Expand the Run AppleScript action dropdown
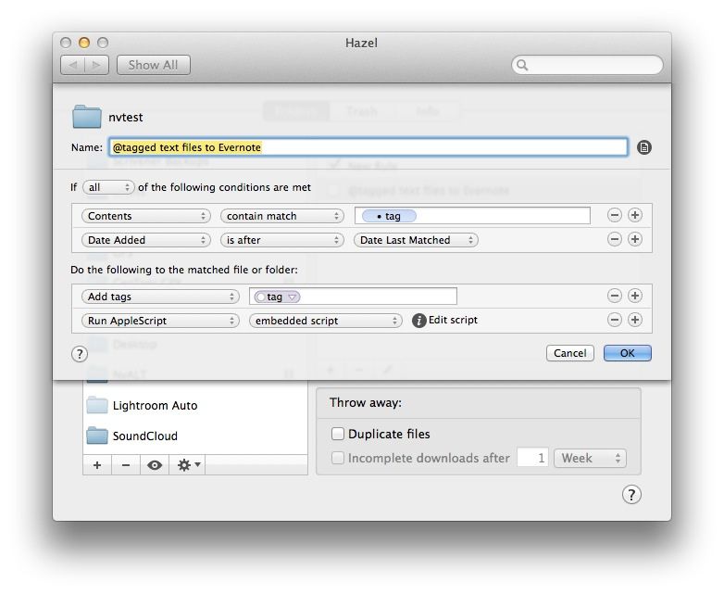724x594 pixels. click(x=160, y=321)
